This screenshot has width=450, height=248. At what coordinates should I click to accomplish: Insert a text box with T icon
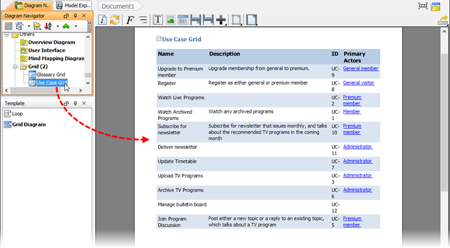(157, 20)
